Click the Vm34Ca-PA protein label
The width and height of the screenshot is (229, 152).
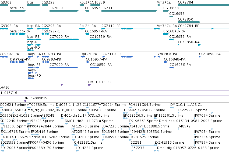click(x=168, y=54)
